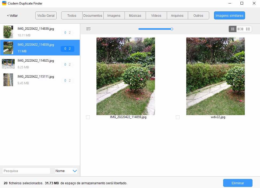Screen dimensions: 260x188
Task: Click the Voltar link
Action: [12, 15]
